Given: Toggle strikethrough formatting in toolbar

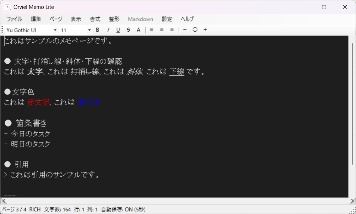Looking at the screenshot, I should [128, 30].
